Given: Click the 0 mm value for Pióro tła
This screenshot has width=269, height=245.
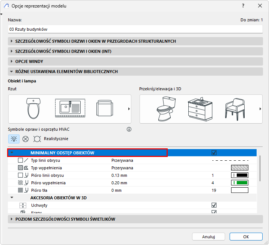Looking at the screenshot, I should [116, 191].
